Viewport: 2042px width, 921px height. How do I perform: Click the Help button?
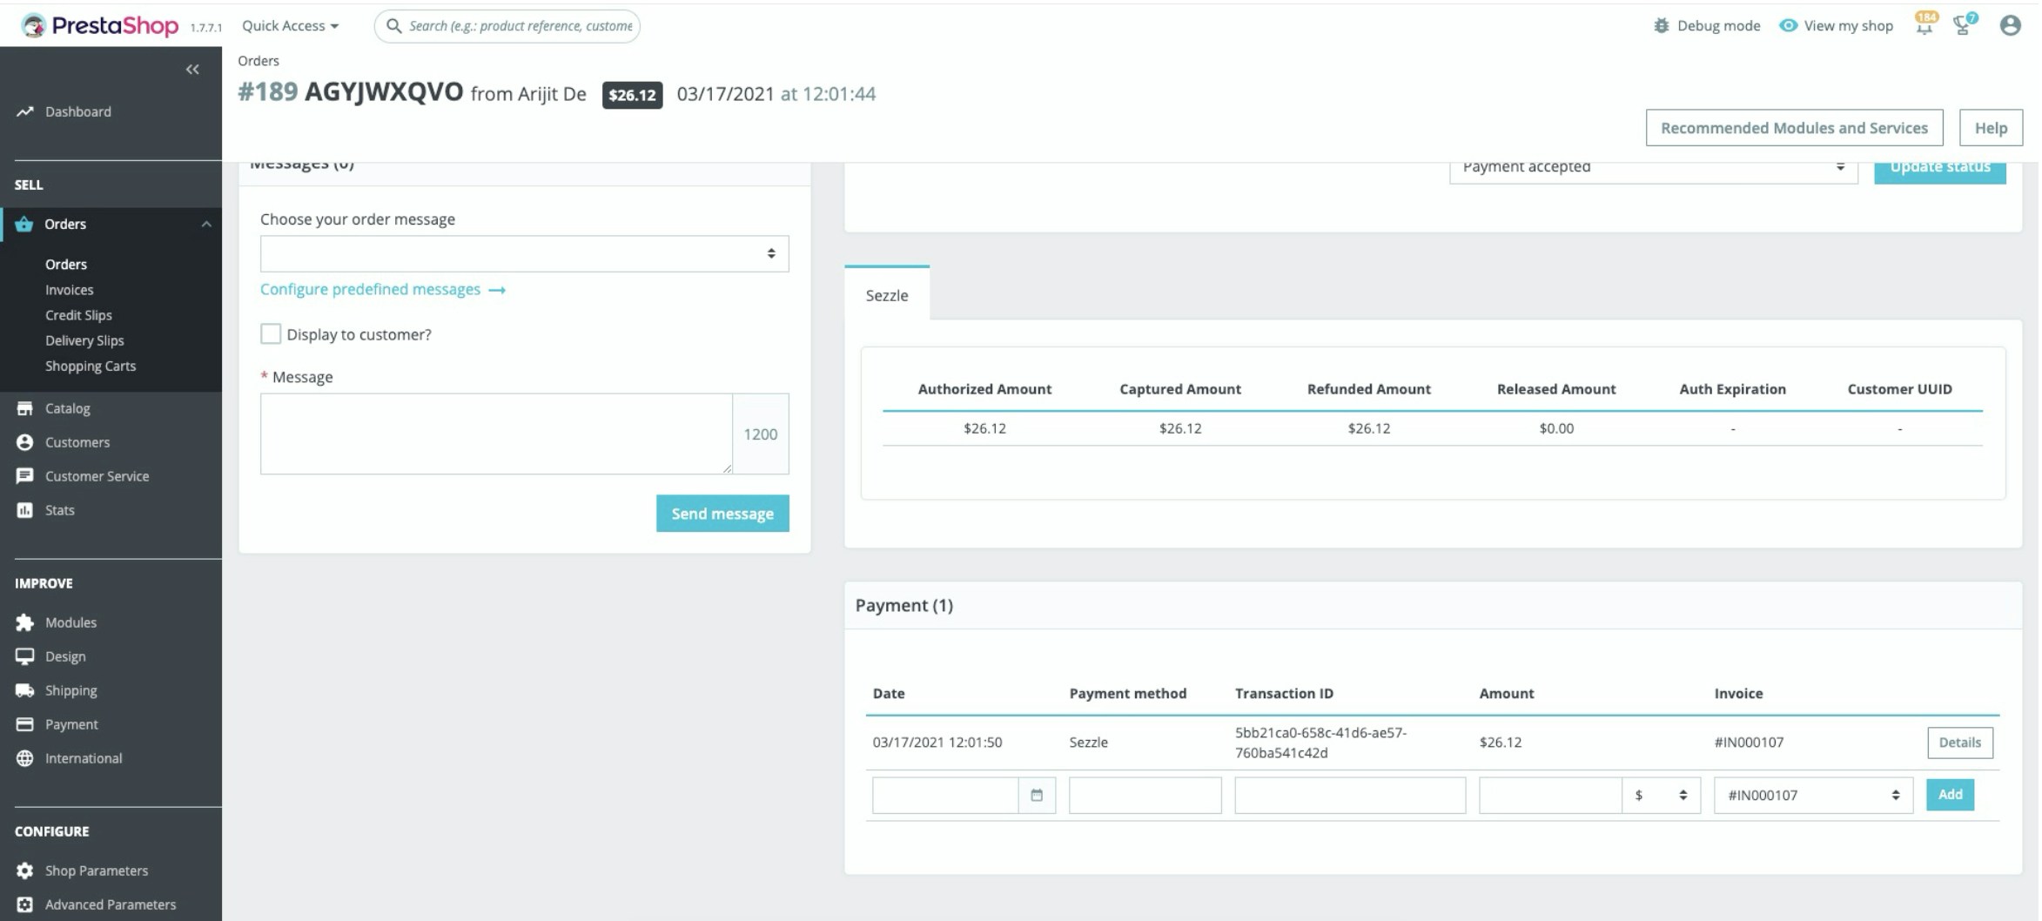click(1991, 128)
